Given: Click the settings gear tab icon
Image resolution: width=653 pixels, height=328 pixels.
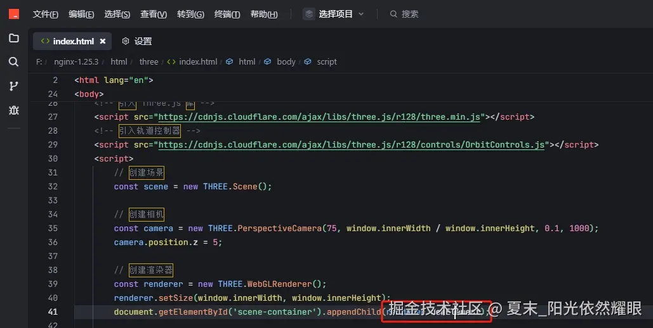Looking at the screenshot, I should click(125, 41).
